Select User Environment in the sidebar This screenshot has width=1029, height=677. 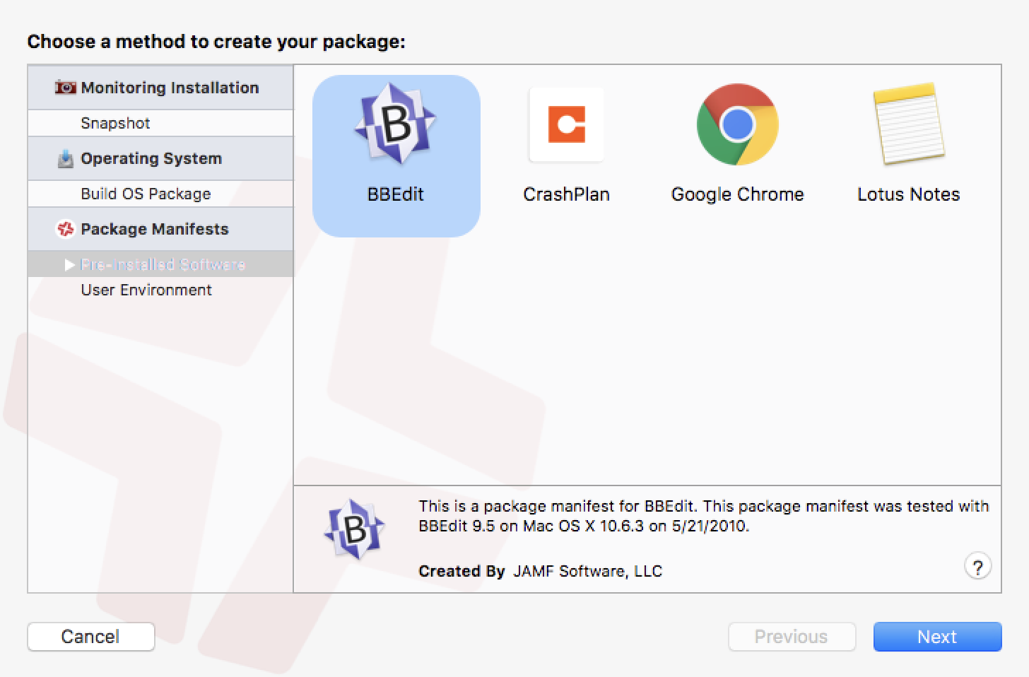(160, 290)
